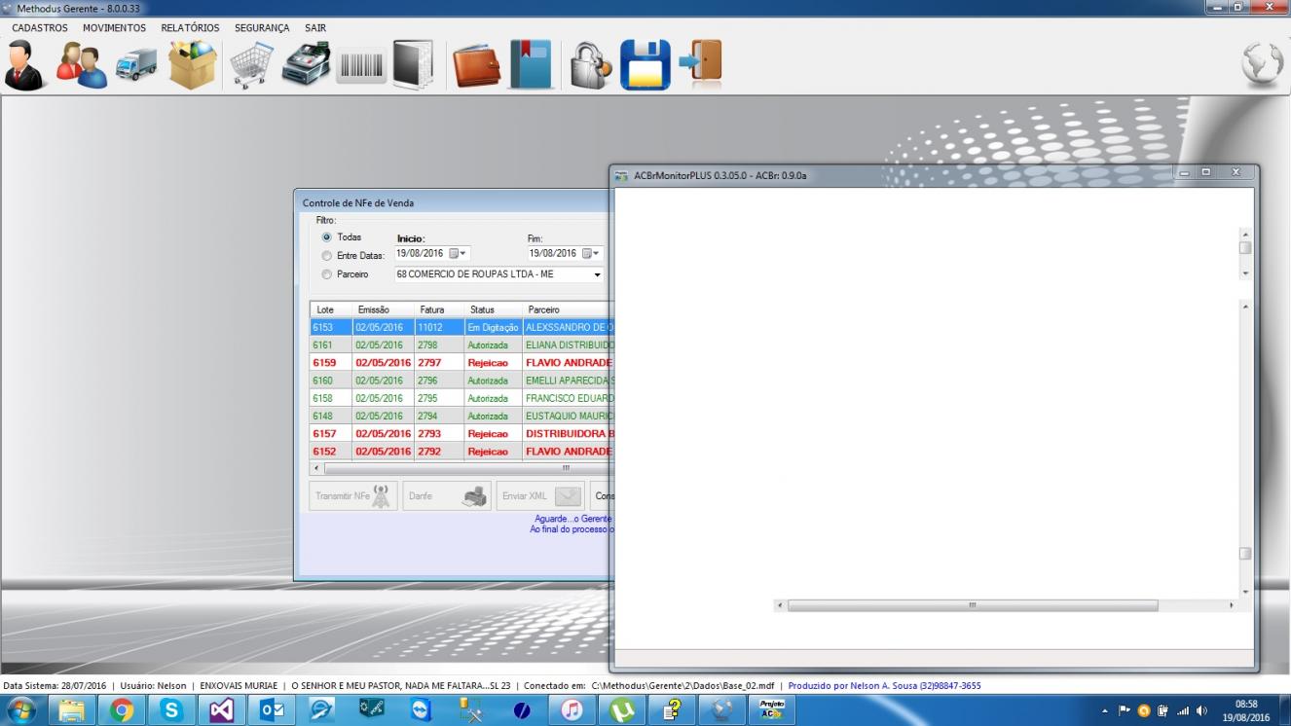Select the row with Lote 6158
1291x726 pixels.
pos(462,398)
